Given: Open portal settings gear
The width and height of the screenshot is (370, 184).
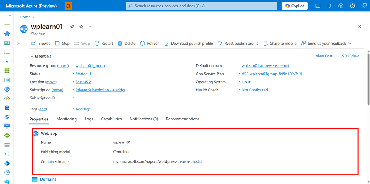Looking at the screenshot, I should 341,6.
